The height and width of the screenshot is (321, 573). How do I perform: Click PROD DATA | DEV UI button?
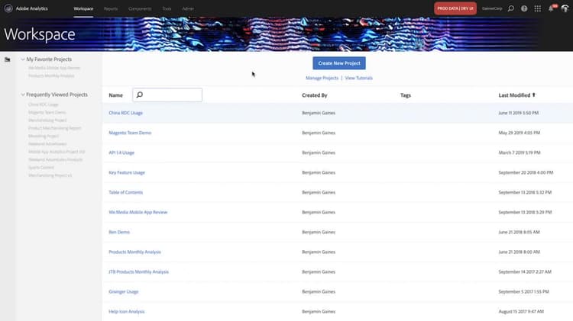pyautogui.click(x=455, y=8)
